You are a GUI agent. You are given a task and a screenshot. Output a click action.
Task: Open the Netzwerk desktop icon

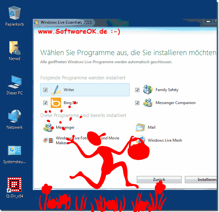(x=15, y=116)
